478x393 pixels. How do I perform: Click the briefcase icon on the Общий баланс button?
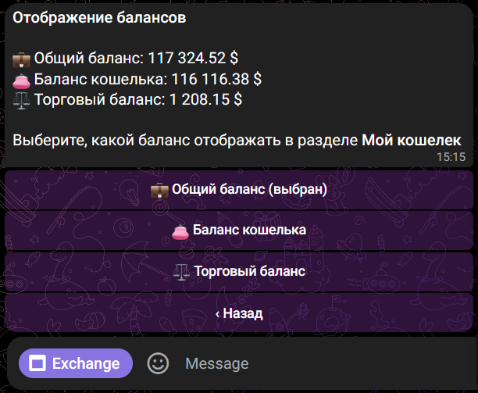tap(159, 189)
